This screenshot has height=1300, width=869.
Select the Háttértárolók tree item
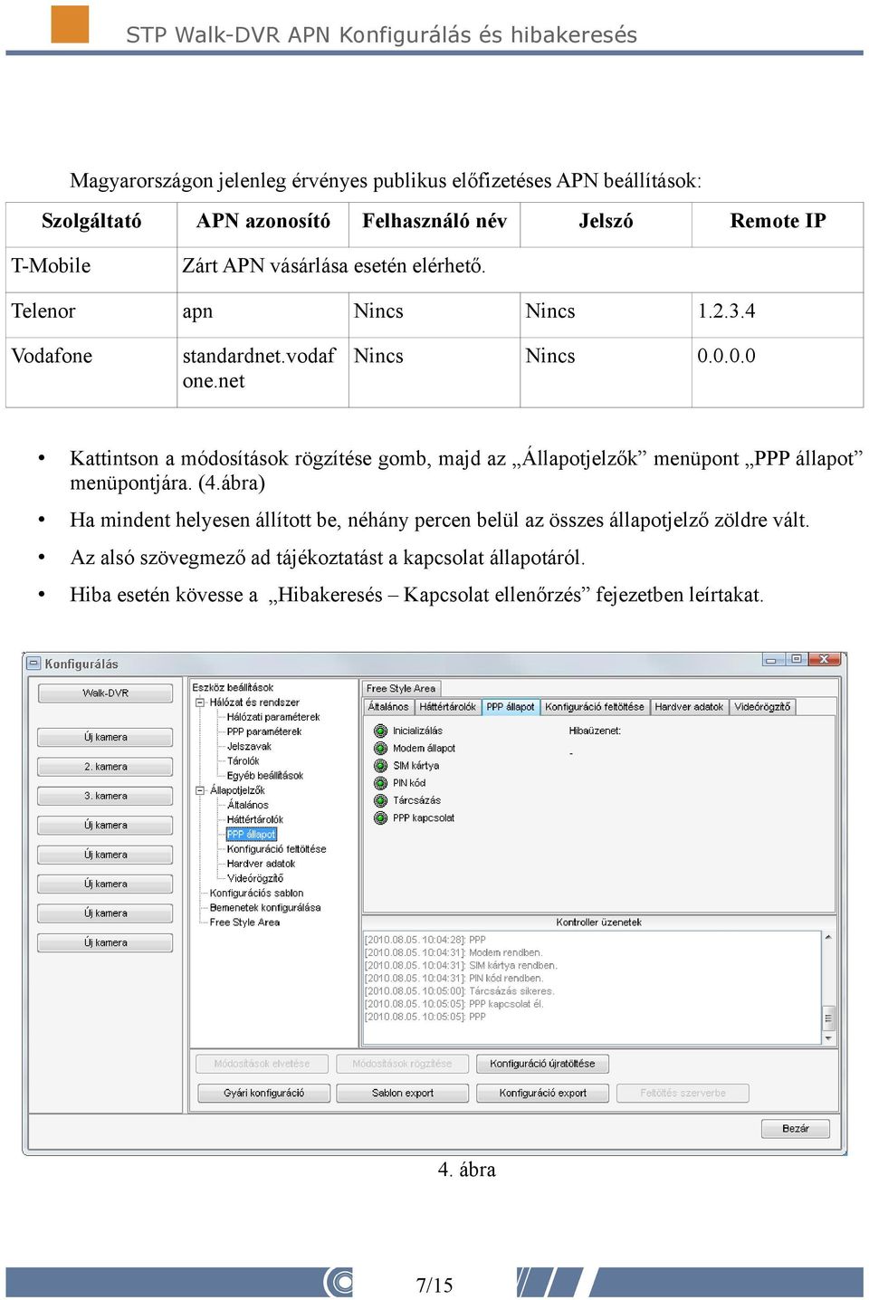tap(254, 819)
